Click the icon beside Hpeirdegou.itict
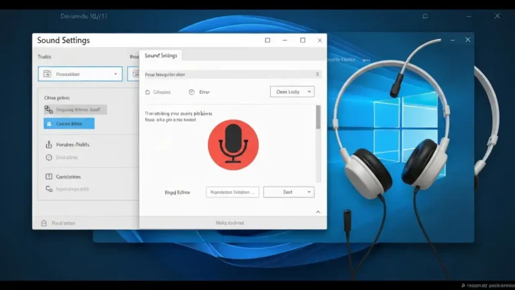Image resolution: width=515 pixels, height=290 pixels. pyautogui.click(x=49, y=189)
